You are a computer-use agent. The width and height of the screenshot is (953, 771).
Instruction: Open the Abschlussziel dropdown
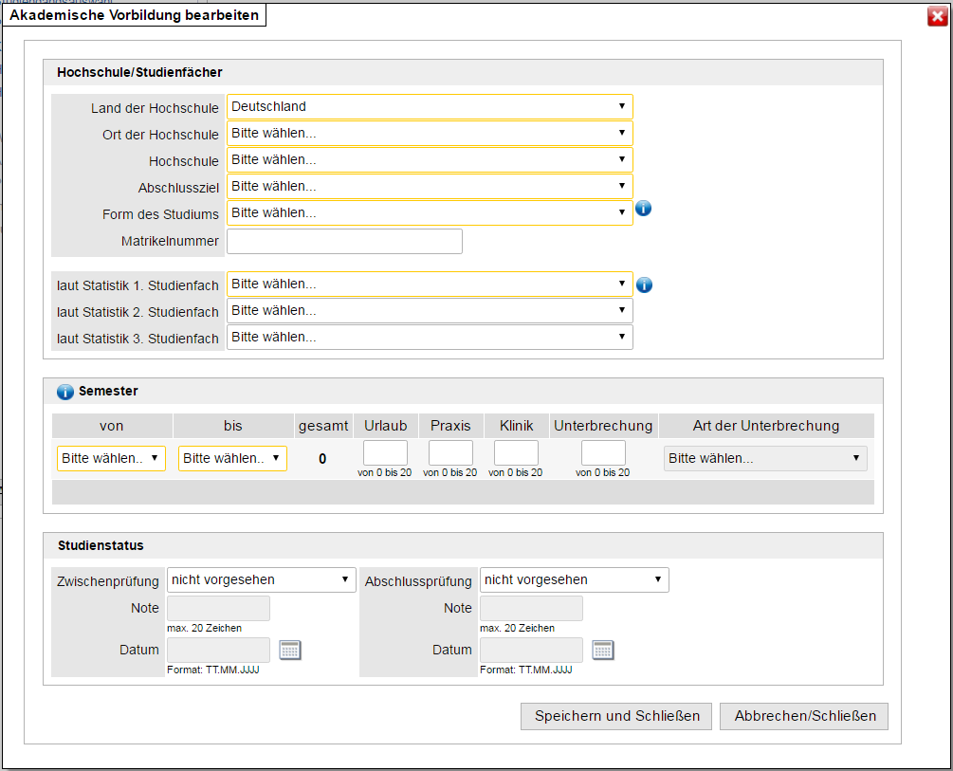pyautogui.click(x=430, y=187)
